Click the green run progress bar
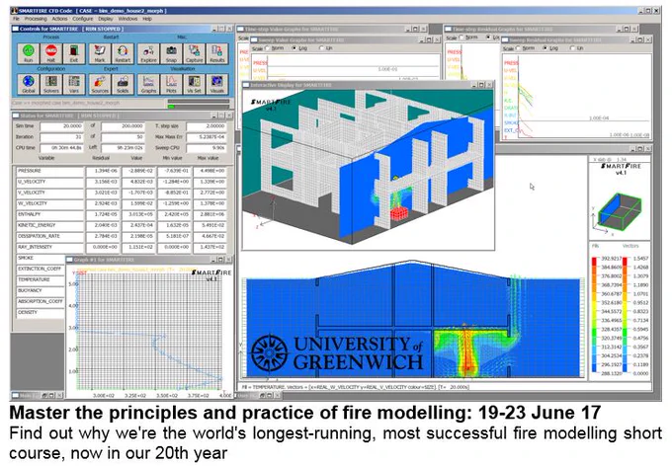 click(199, 107)
